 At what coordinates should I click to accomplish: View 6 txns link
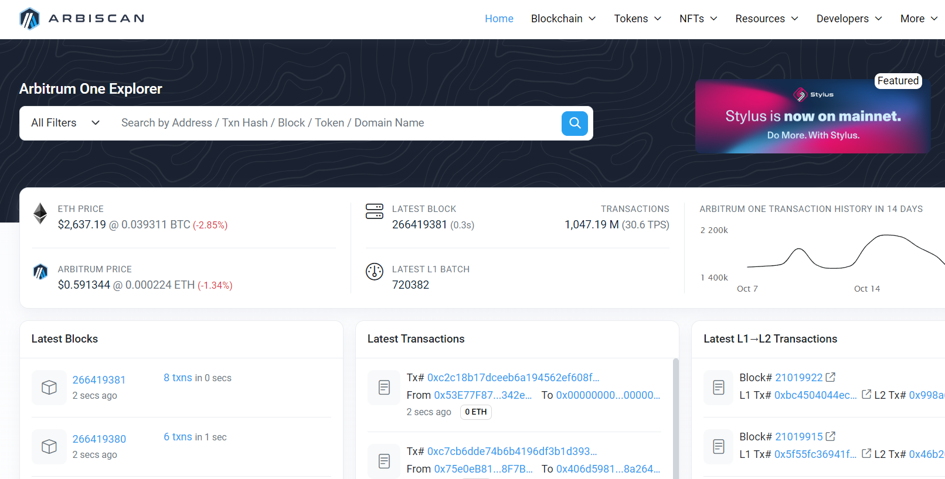tap(178, 437)
